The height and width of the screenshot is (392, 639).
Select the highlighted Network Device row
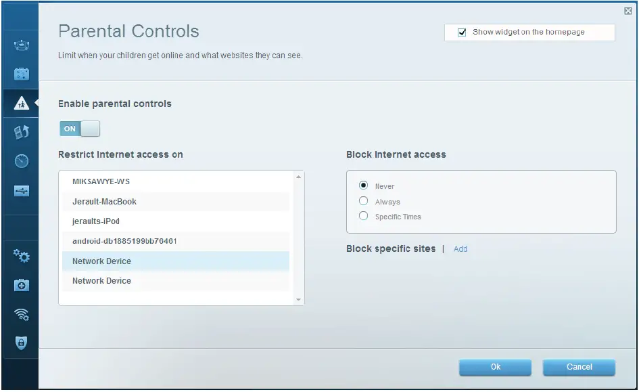(x=176, y=261)
